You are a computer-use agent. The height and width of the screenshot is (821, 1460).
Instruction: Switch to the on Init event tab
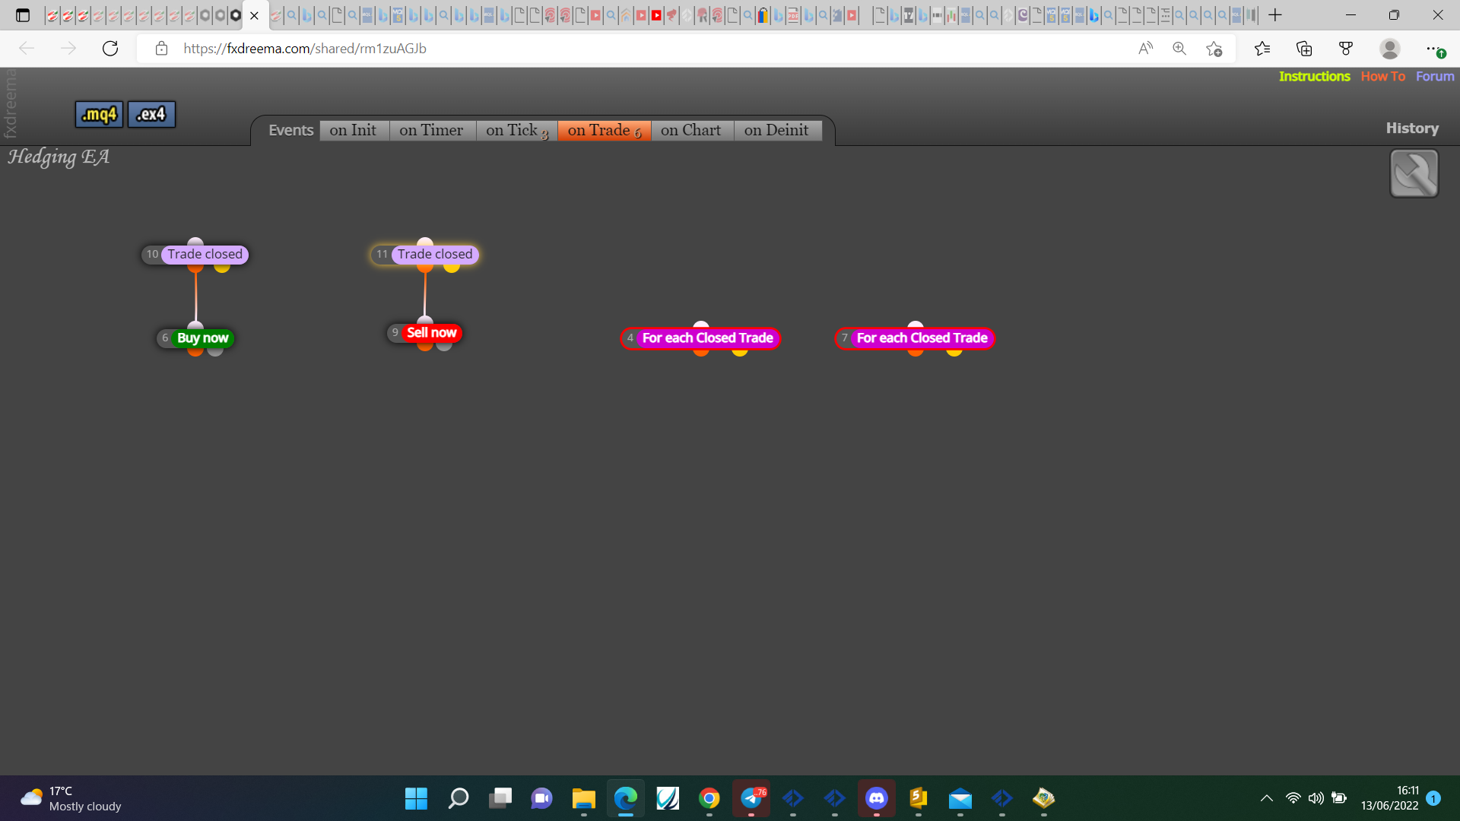354,131
